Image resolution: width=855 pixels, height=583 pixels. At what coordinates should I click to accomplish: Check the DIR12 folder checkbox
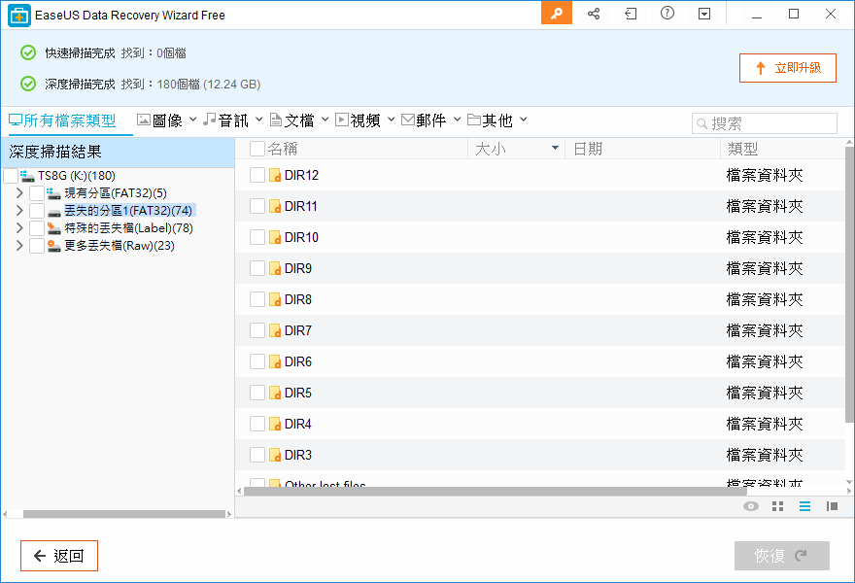point(257,175)
